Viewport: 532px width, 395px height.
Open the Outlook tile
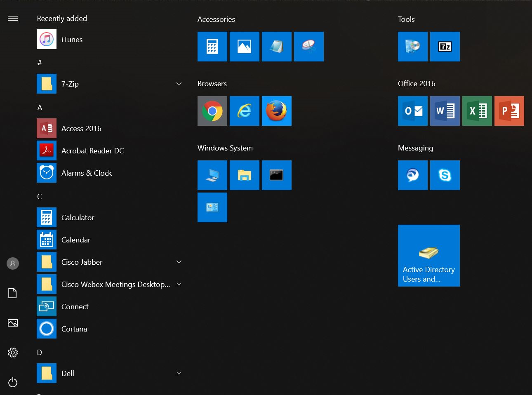413,111
